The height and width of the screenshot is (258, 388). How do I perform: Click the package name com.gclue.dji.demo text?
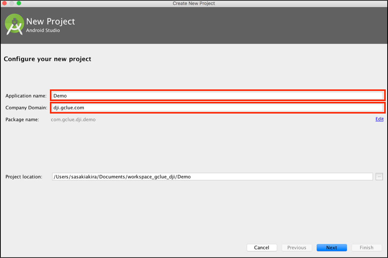(x=73, y=120)
